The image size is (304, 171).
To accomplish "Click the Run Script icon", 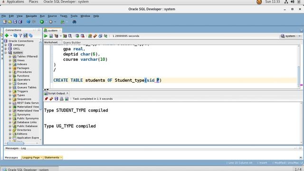I will click(x=51, y=36).
